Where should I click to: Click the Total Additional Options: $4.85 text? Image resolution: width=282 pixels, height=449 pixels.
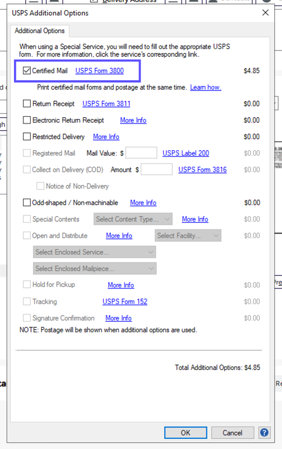pos(218,368)
